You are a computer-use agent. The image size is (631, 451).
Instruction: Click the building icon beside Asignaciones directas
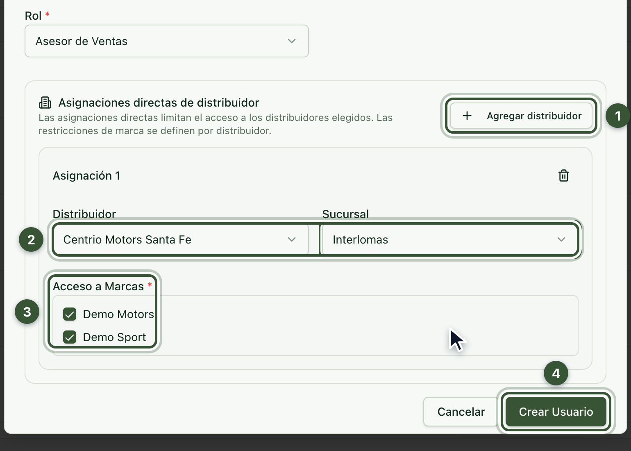45,102
